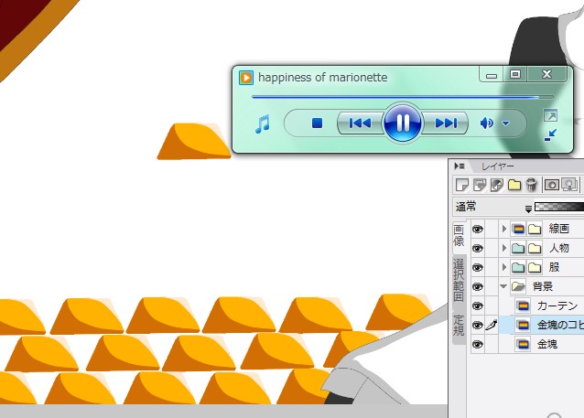Click the blue music note icon
584x418 pixels.
pyautogui.click(x=263, y=124)
